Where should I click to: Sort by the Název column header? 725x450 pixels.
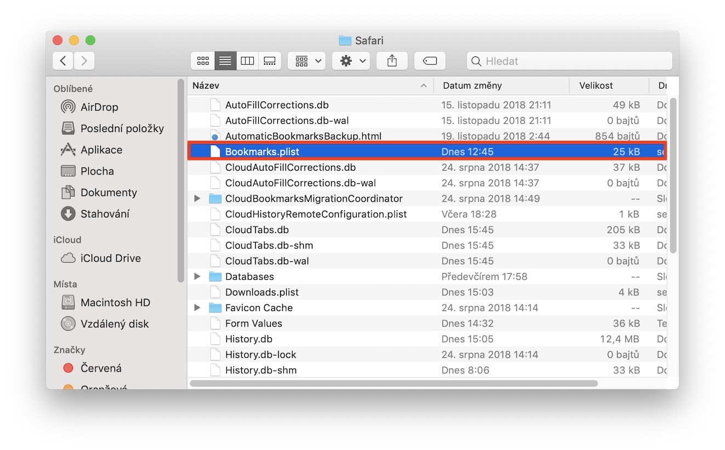pyautogui.click(x=310, y=86)
